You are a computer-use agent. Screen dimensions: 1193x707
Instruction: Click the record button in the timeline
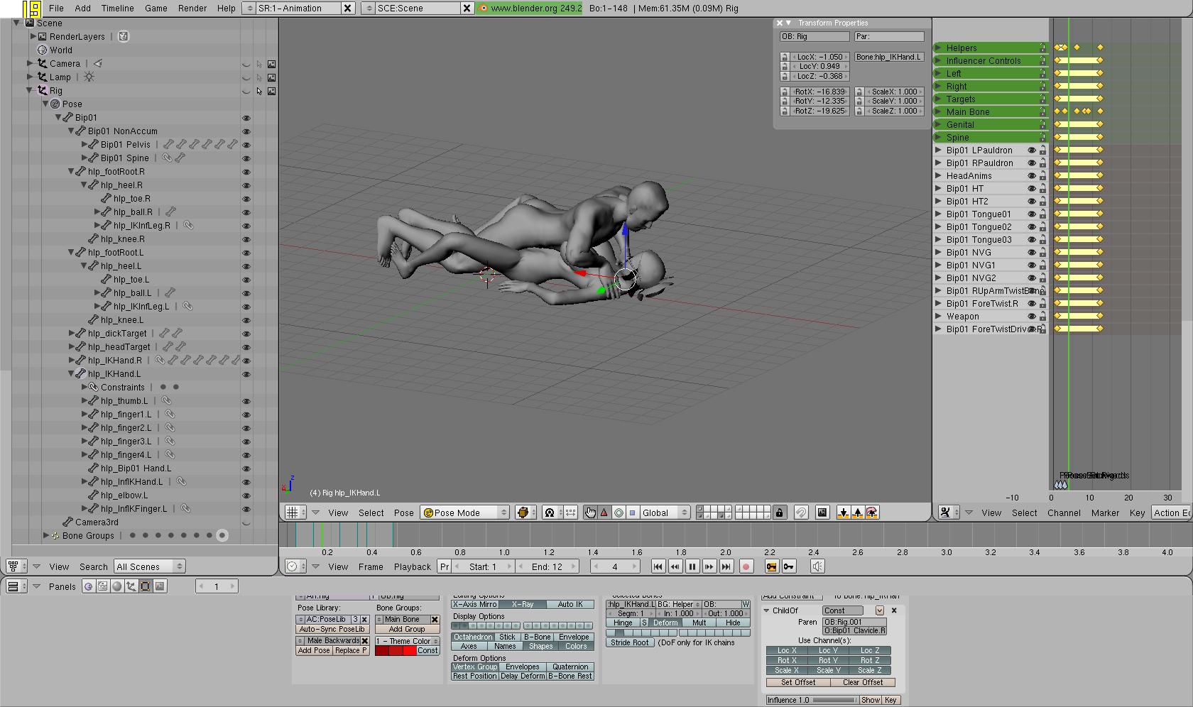(x=746, y=566)
